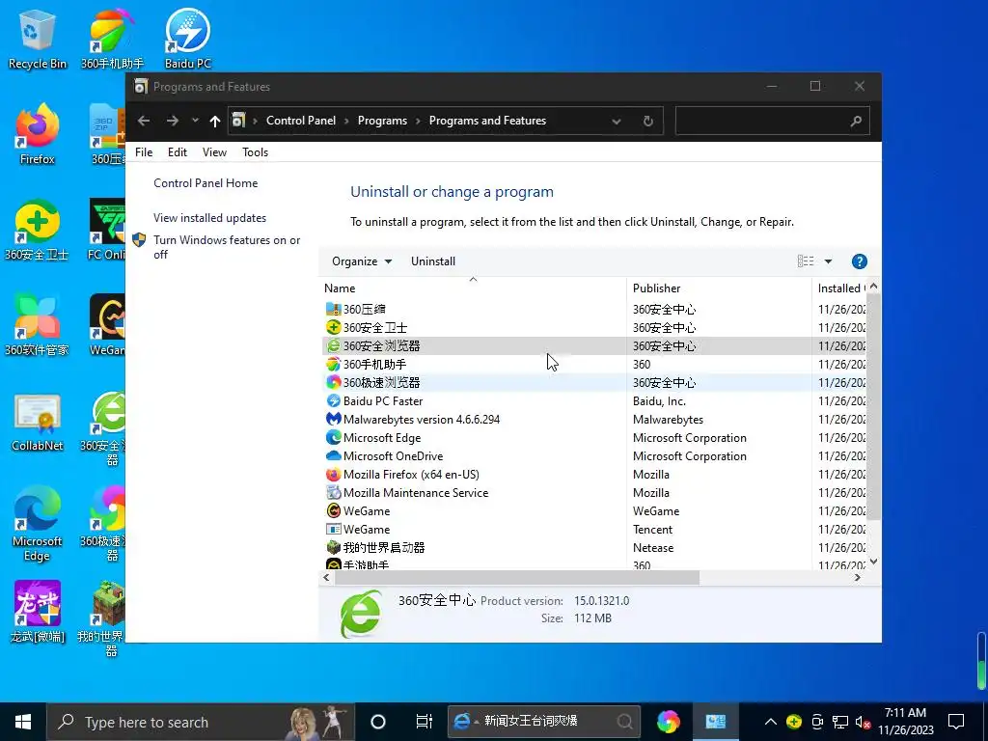Click Uninstall in the toolbar
The image size is (988, 741).
tap(433, 261)
